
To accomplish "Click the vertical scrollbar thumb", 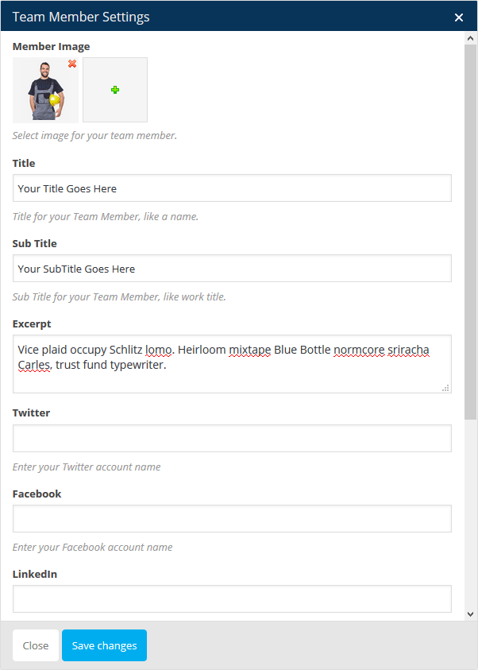I will point(471,230).
